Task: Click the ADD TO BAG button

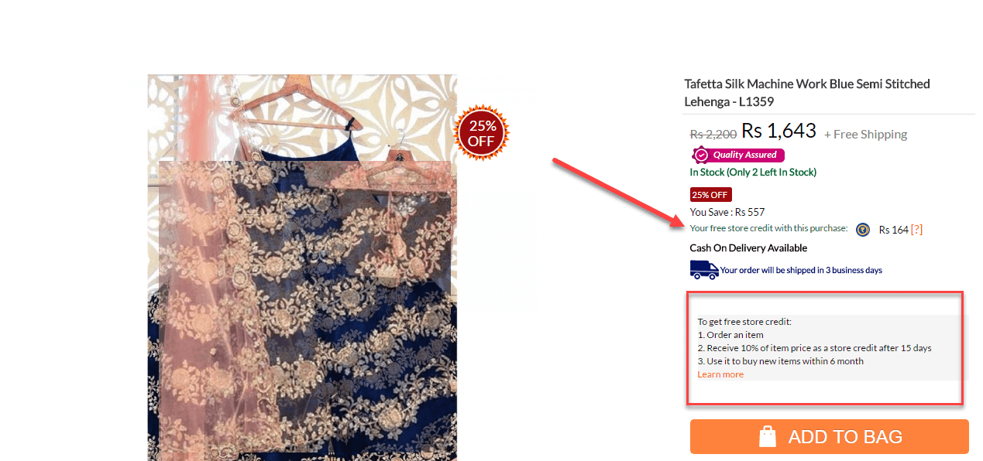Action: 830,436
